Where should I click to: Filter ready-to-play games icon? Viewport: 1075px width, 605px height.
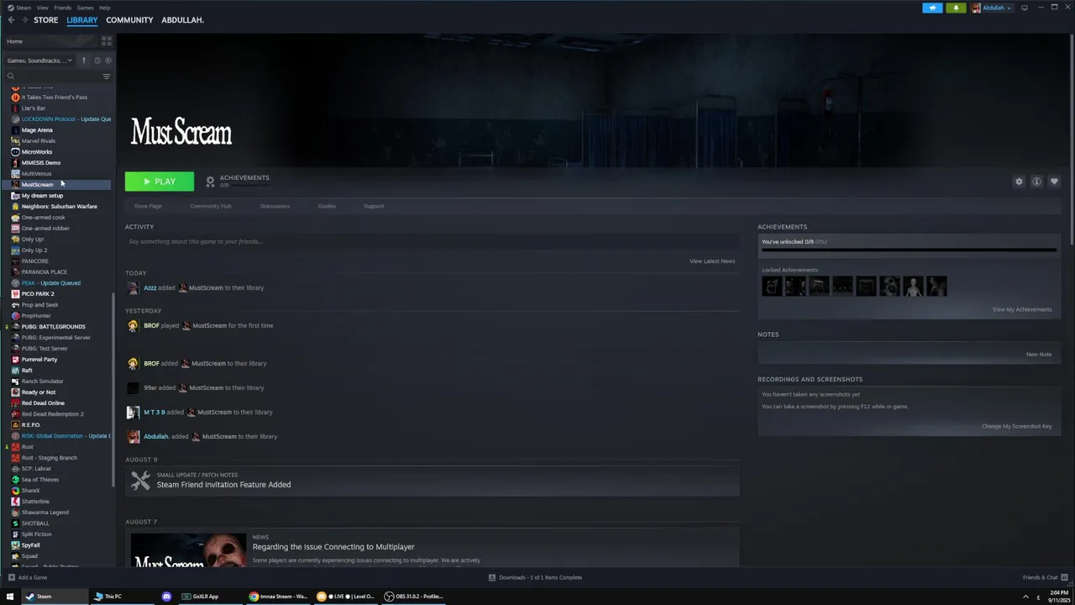pyautogui.click(x=107, y=60)
